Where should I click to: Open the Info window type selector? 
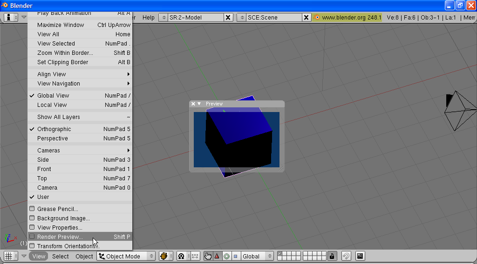tap(11, 17)
